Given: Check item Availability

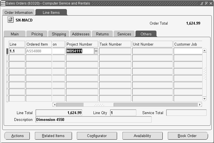Looking at the screenshot, I should [143, 136].
